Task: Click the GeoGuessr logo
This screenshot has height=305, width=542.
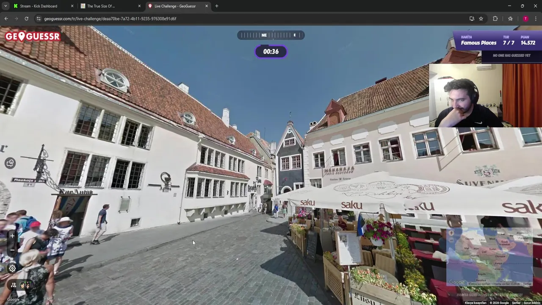Action: pos(33,36)
